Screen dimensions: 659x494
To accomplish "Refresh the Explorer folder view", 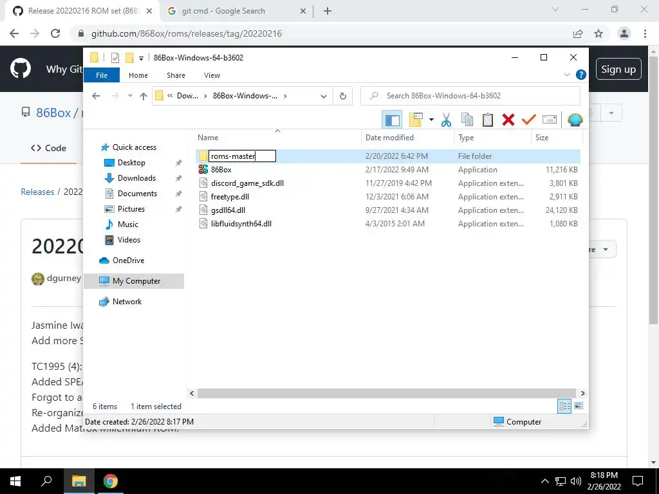I will click(343, 96).
